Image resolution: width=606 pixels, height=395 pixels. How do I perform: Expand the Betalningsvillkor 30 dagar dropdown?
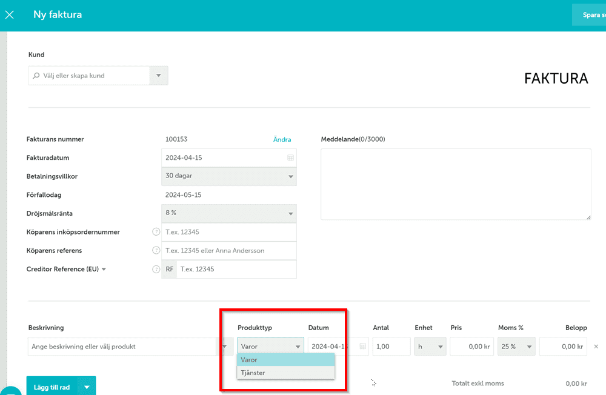coord(290,177)
